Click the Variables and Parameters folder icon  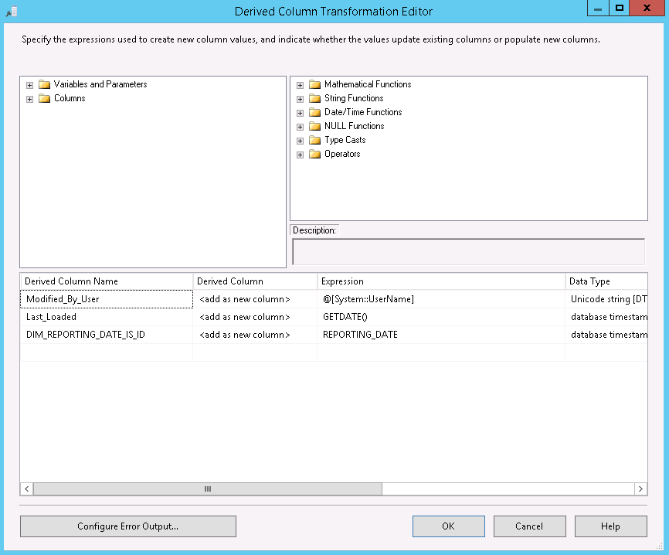(x=44, y=84)
